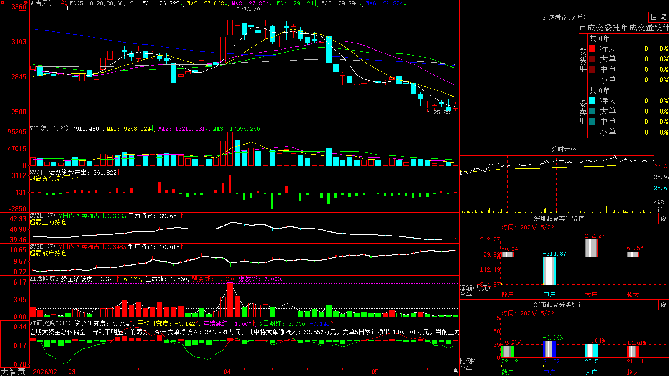This screenshot has width=669, height=376.
Task: Switch the 龙虎看盘 panel to 柱 view
Action: pos(653,17)
